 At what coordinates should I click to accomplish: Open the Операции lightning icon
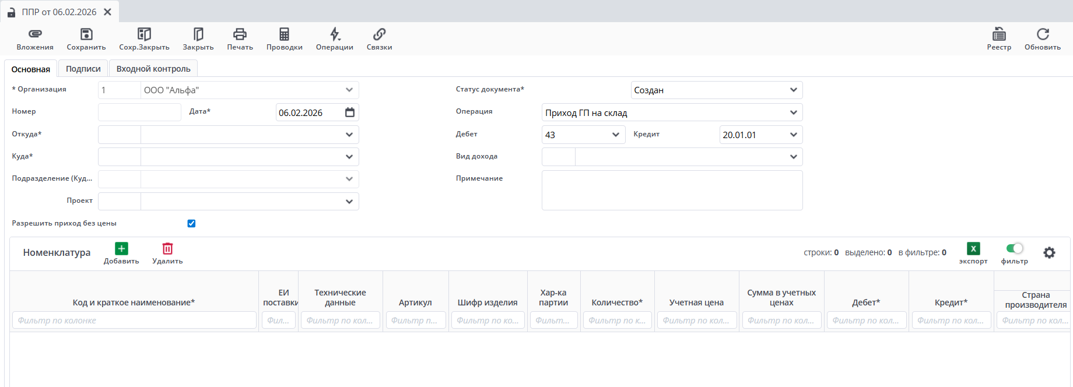[335, 34]
